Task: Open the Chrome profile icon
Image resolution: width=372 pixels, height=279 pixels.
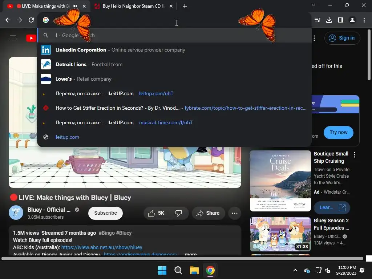Action: click(x=352, y=20)
